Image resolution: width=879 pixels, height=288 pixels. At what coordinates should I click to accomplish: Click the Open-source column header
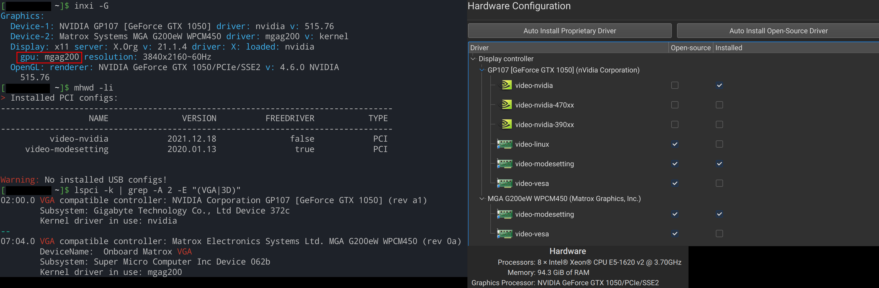(690, 48)
